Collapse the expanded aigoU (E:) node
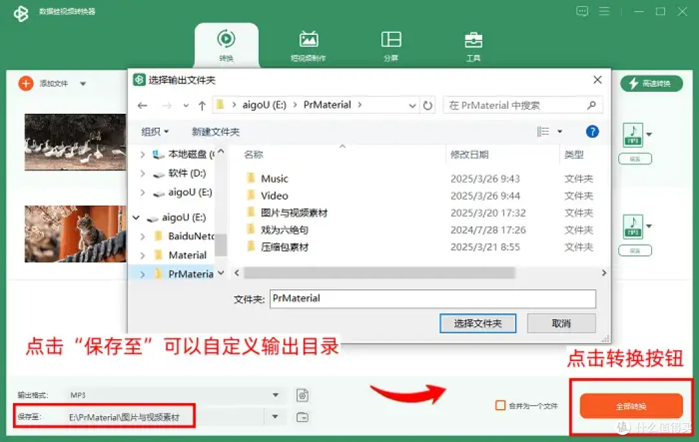 [x=137, y=218]
